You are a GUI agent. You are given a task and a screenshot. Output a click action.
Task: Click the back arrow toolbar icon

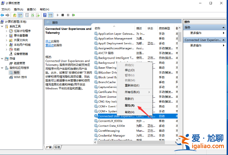(x=3, y=15)
